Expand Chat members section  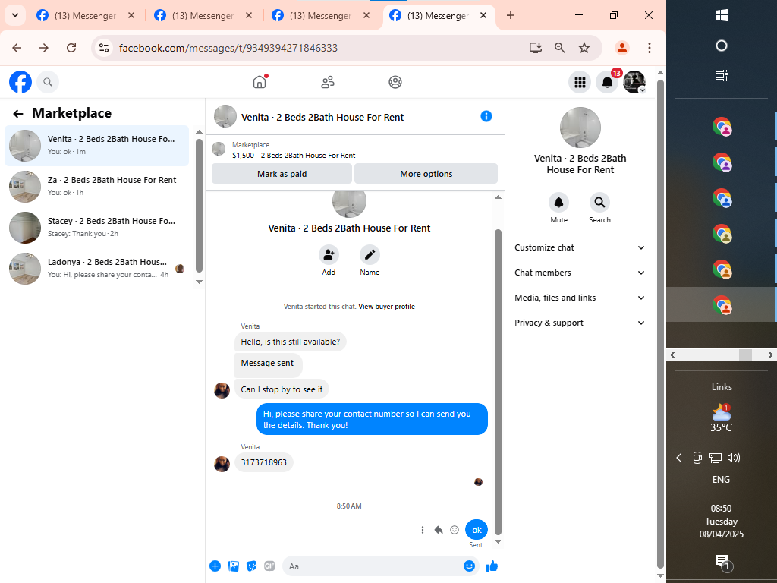579,273
